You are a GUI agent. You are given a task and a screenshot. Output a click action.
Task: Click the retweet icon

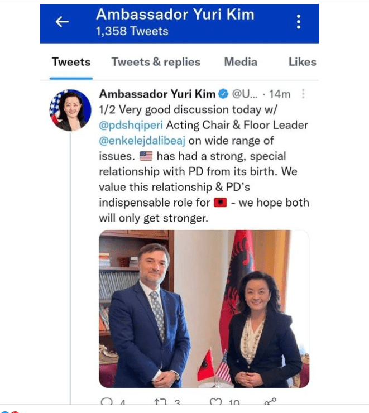(x=160, y=402)
